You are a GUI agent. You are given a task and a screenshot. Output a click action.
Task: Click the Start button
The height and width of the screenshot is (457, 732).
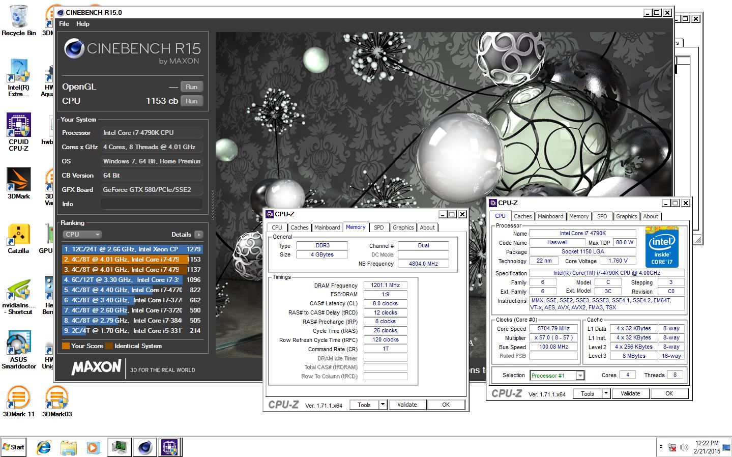tap(14, 447)
